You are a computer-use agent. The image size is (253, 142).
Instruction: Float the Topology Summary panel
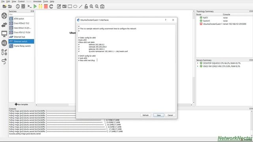click(x=250, y=11)
